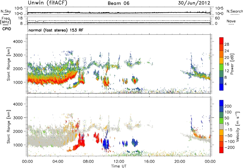243x168 pixels.
Task: Click the red bottom of velocity color bar
Action: pos(221,150)
